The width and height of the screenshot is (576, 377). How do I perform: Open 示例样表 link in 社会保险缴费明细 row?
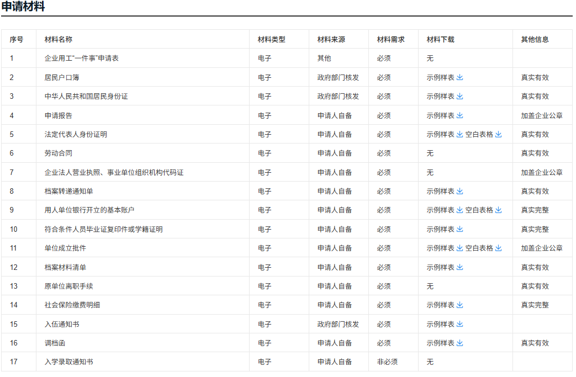point(440,305)
